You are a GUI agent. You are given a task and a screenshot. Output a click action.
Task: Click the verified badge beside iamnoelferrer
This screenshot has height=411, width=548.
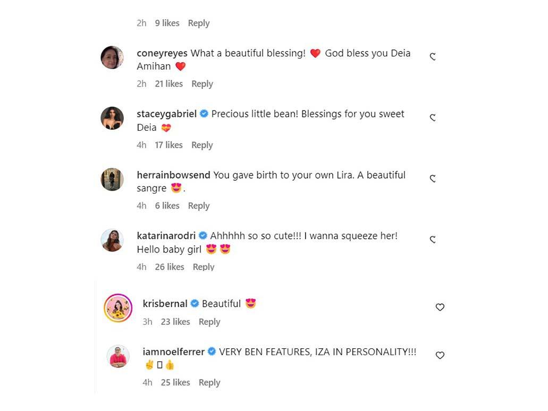[x=211, y=351]
